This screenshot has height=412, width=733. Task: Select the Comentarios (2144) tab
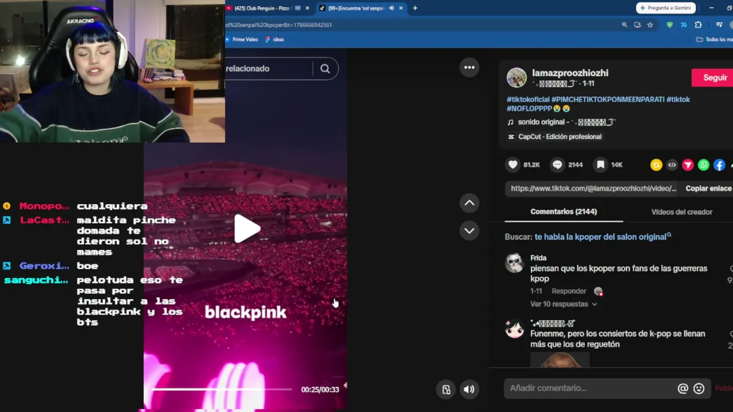click(x=563, y=212)
